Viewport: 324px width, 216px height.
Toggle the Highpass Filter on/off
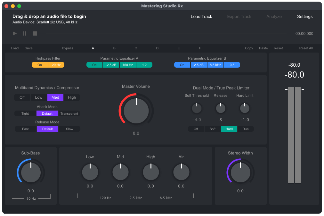[39, 65]
